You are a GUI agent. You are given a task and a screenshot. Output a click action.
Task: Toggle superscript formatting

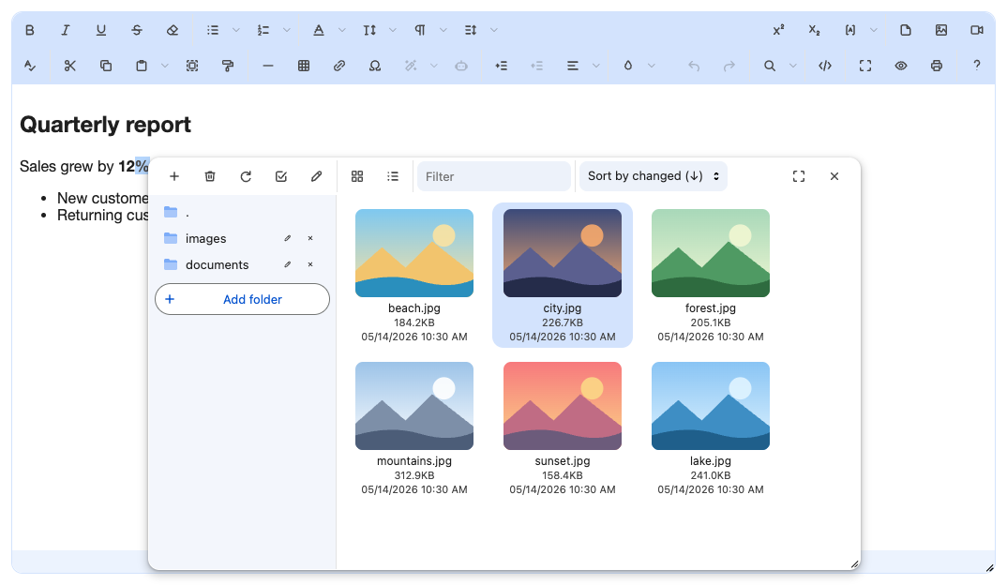(x=778, y=30)
